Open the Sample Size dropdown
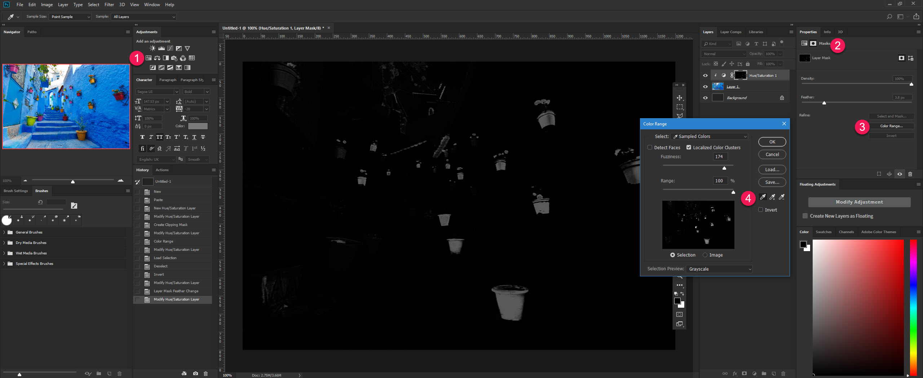This screenshot has height=378, width=923. click(70, 17)
